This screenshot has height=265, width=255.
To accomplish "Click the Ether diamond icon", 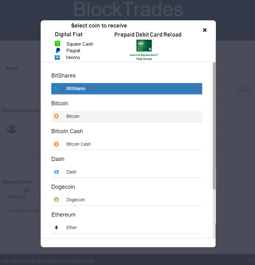I will 56,227.
